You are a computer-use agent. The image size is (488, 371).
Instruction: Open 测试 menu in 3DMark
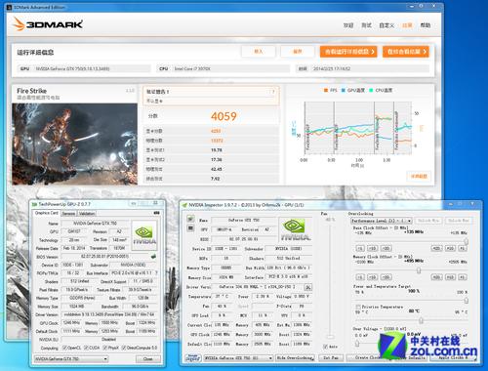pyautogui.click(x=366, y=25)
